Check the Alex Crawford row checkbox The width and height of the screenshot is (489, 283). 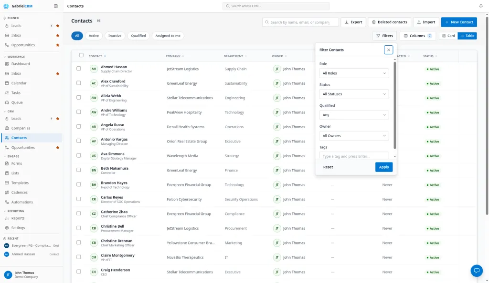pyautogui.click(x=79, y=83)
